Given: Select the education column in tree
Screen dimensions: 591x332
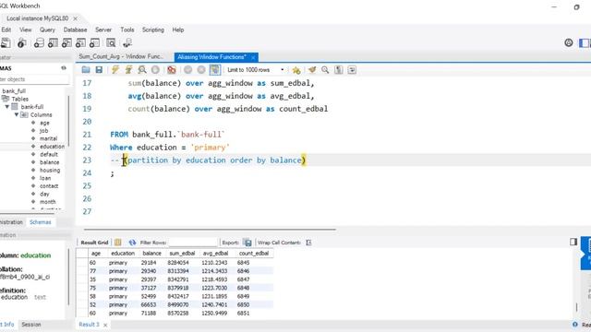Looking at the screenshot, I should 52,147.
